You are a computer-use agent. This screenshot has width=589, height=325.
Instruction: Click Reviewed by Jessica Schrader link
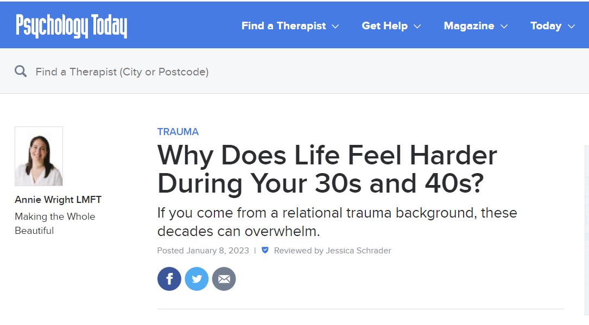[x=332, y=250]
